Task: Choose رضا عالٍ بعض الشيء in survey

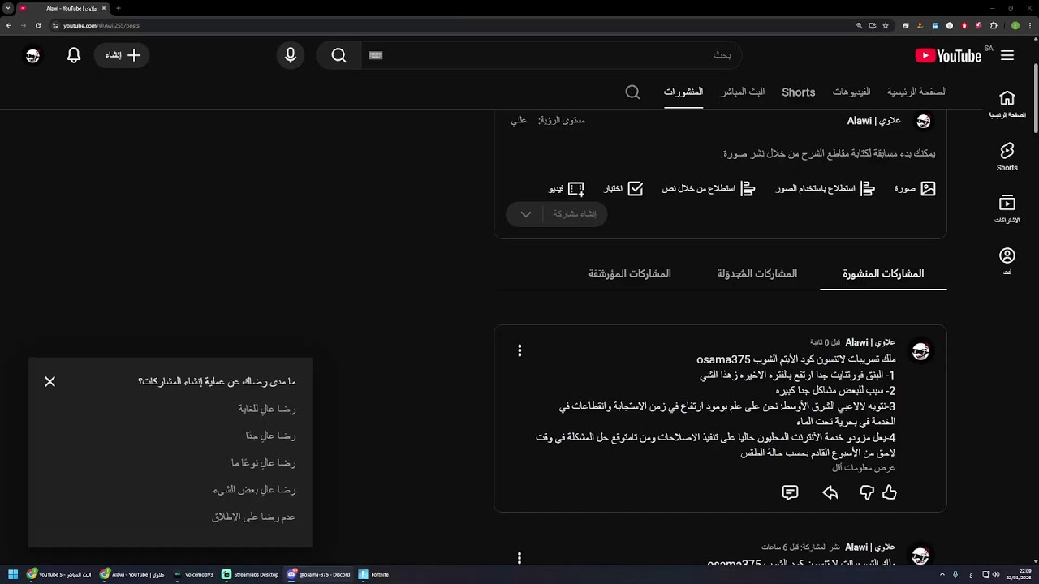Action: [254, 490]
